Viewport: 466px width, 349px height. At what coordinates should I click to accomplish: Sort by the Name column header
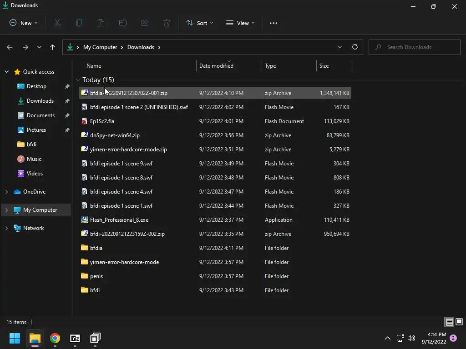(94, 65)
